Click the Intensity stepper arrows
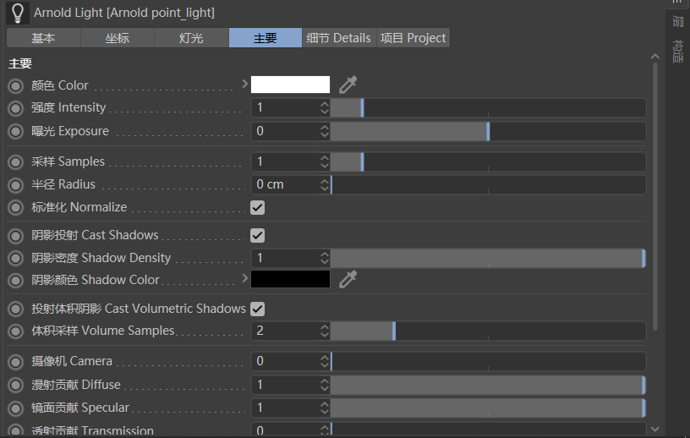This screenshot has width=690, height=438. tap(325, 107)
